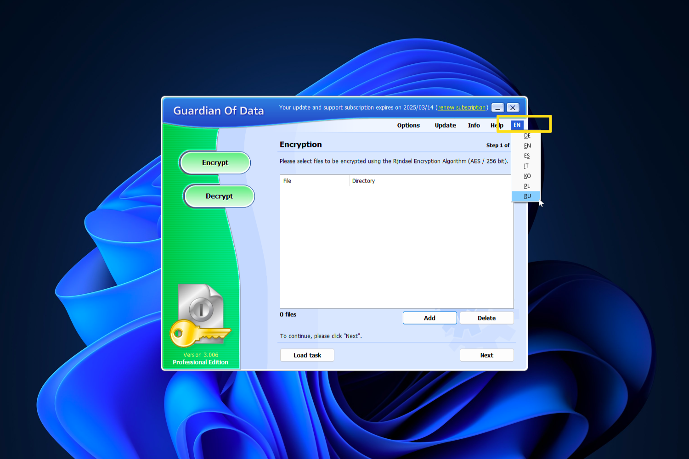Screen dimensions: 689x459
Task: Select DE language from dropdown
Action: pyautogui.click(x=526, y=136)
